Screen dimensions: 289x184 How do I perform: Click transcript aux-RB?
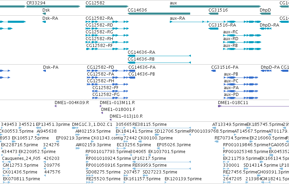(x=230, y=46)
